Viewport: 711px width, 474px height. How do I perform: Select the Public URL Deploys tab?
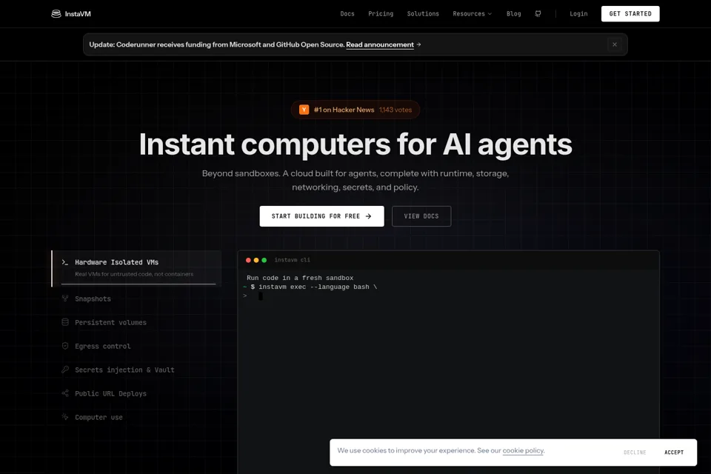(x=136, y=393)
